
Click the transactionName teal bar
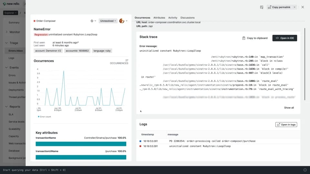(81, 144)
